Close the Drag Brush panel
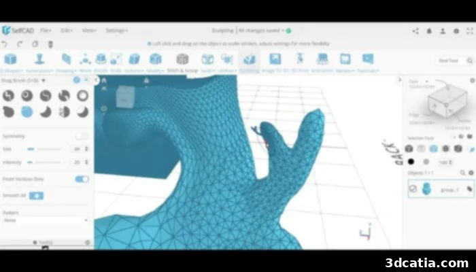Image resolution: width=476 pixels, height=272 pixels. (86, 80)
